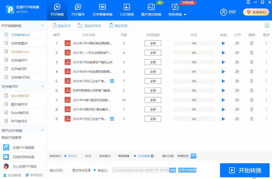Open 迅捷视频转换器 recommended product
The image size is (272, 179).
(x=23, y=157)
